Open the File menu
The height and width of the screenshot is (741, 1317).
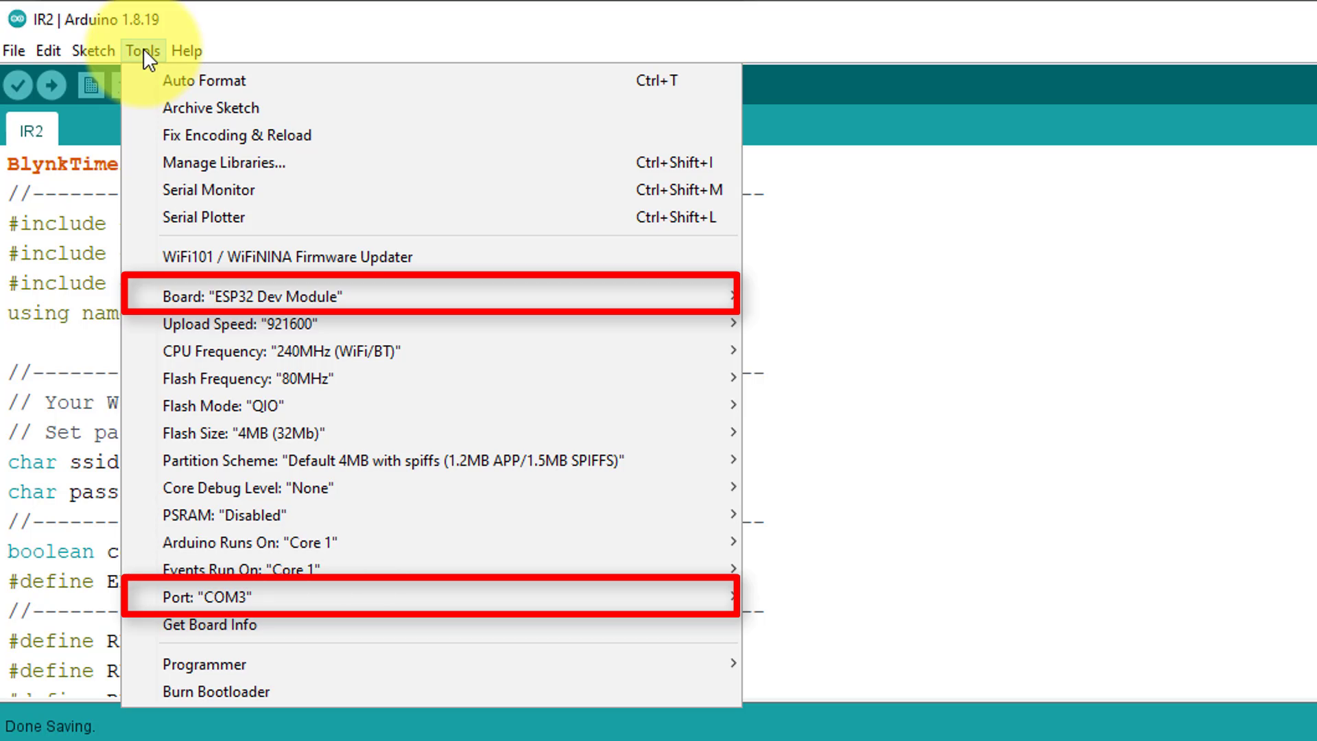(14, 51)
